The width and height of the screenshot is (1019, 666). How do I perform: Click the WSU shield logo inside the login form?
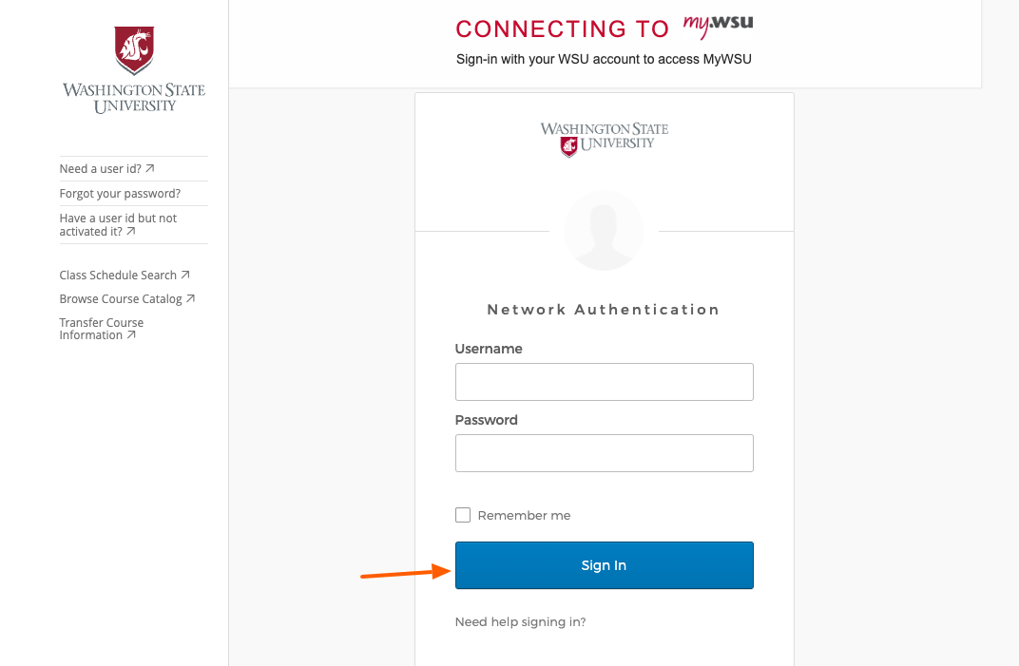coord(604,139)
